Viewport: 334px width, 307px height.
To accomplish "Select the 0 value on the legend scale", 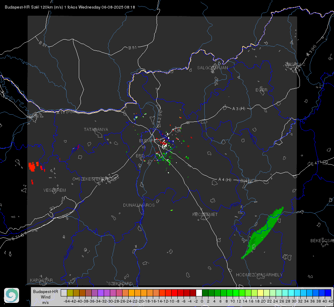I will (x=202, y=301).
